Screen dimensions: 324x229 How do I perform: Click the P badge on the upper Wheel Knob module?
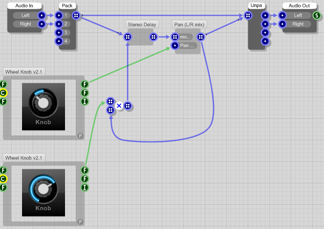(80, 136)
